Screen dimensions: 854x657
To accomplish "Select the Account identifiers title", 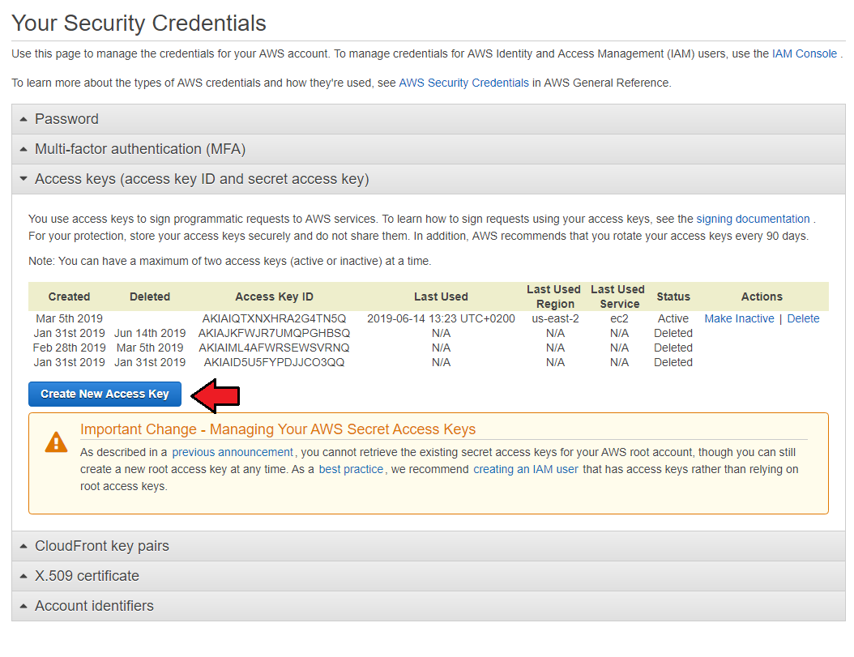I will 94,606.
